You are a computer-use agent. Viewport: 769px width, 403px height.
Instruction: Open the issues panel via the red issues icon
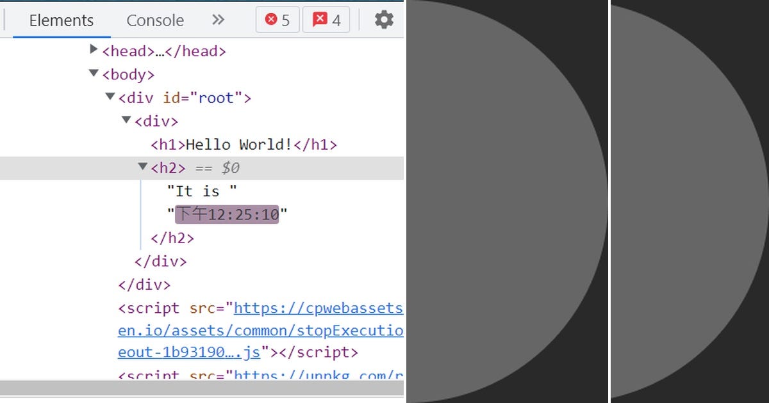[326, 19]
